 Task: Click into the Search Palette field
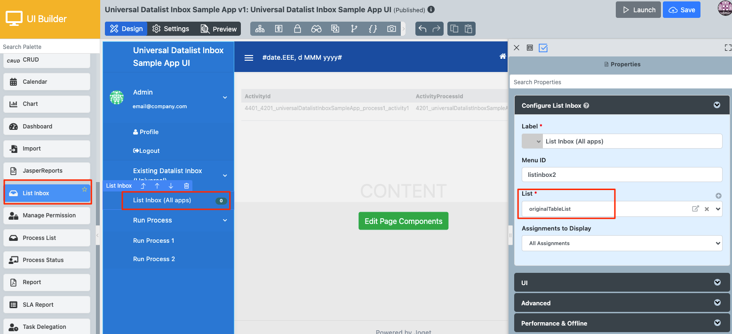pyautogui.click(x=50, y=47)
